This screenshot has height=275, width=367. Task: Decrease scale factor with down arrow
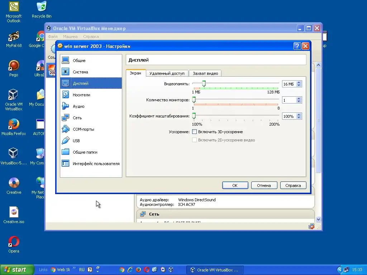pyautogui.click(x=299, y=117)
